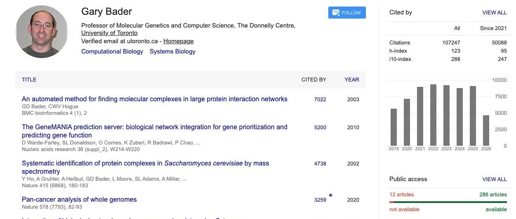Click the 2026 bar in citations chart
Screen dimensions: 516x219
pyautogui.click(x=486, y=130)
